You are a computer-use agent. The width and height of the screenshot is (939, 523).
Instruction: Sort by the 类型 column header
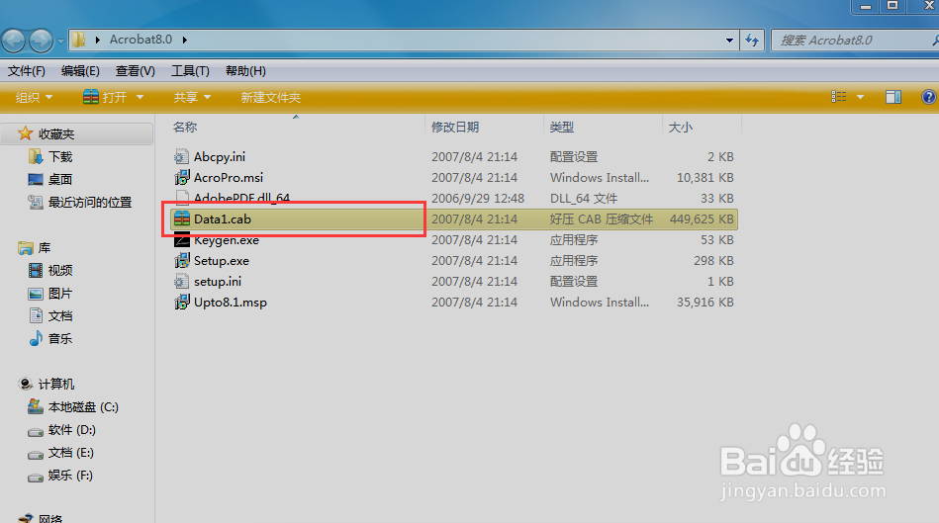tap(562, 127)
